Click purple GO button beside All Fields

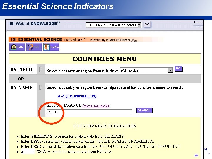(x=178, y=69)
